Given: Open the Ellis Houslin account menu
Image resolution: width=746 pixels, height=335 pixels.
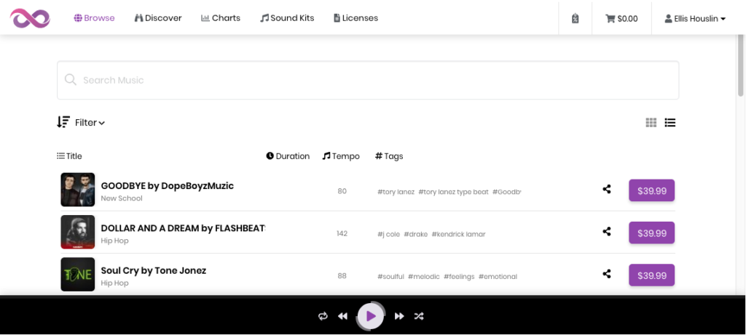Looking at the screenshot, I should pos(695,18).
